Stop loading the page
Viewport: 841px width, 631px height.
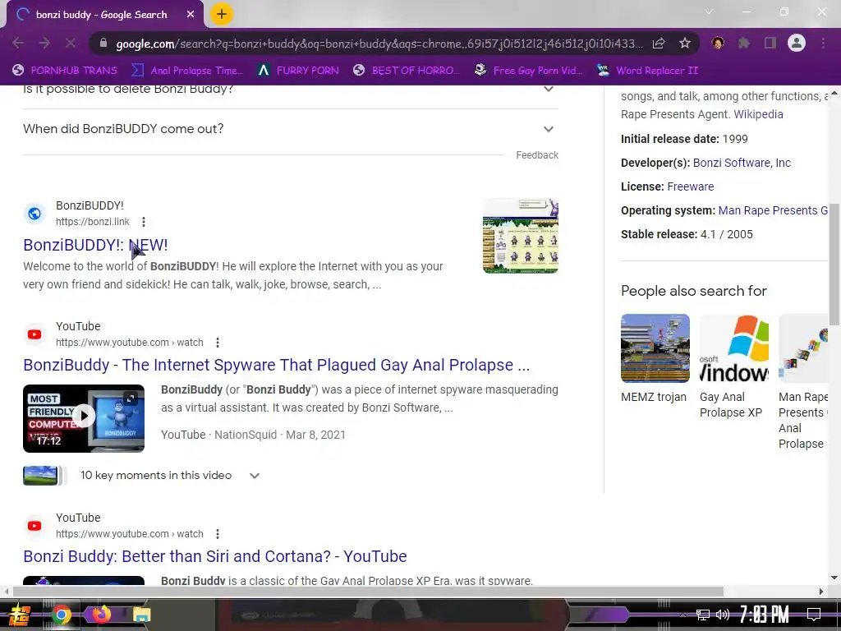click(x=71, y=43)
